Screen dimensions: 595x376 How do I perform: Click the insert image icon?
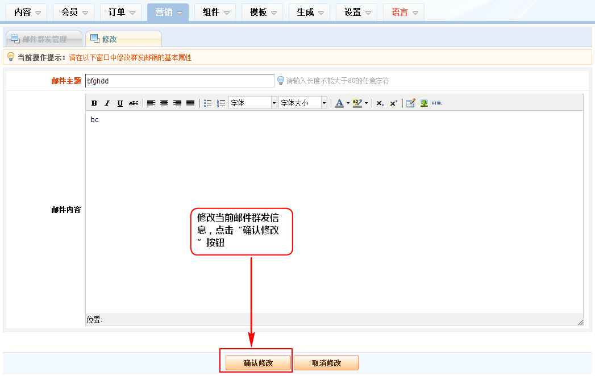[424, 103]
